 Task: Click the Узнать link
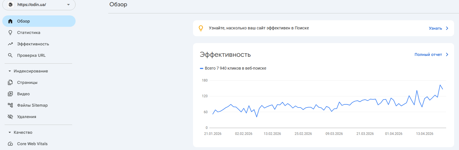pos(435,28)
